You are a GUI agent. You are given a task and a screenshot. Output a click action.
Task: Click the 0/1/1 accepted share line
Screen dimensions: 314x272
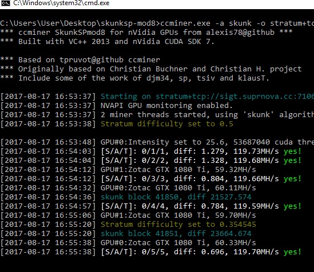click(x=151, y=151)
